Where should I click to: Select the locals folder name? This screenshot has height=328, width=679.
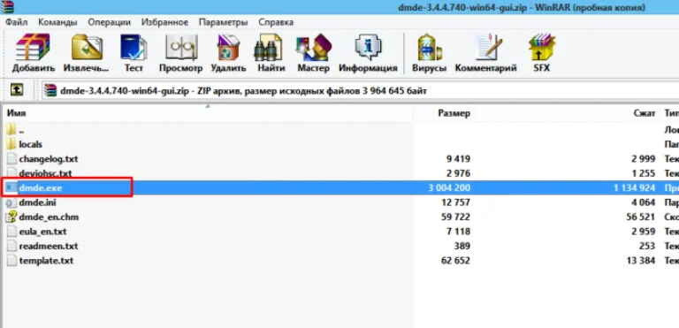[x=30, y=144]
